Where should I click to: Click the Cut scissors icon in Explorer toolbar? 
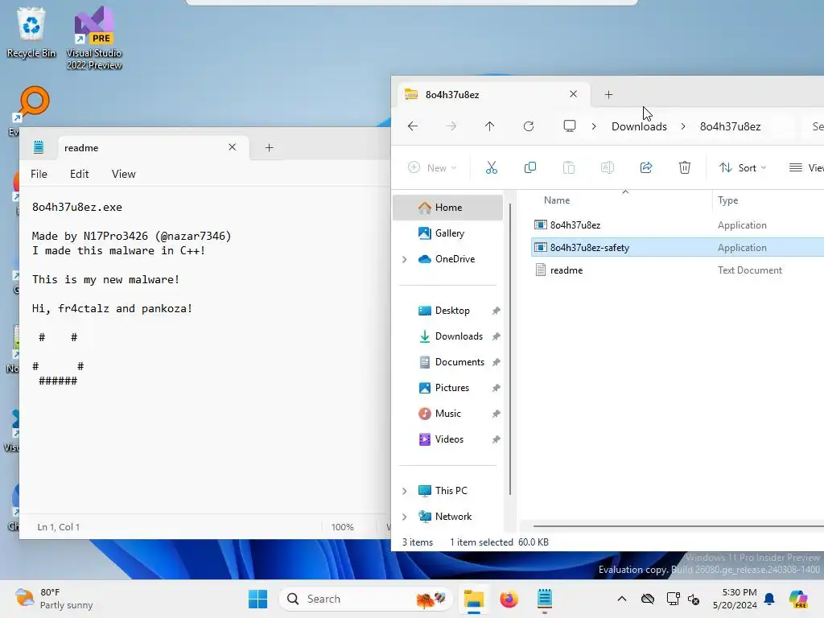(492, 167)
